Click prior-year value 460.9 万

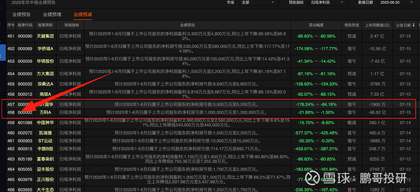point(377,133)
